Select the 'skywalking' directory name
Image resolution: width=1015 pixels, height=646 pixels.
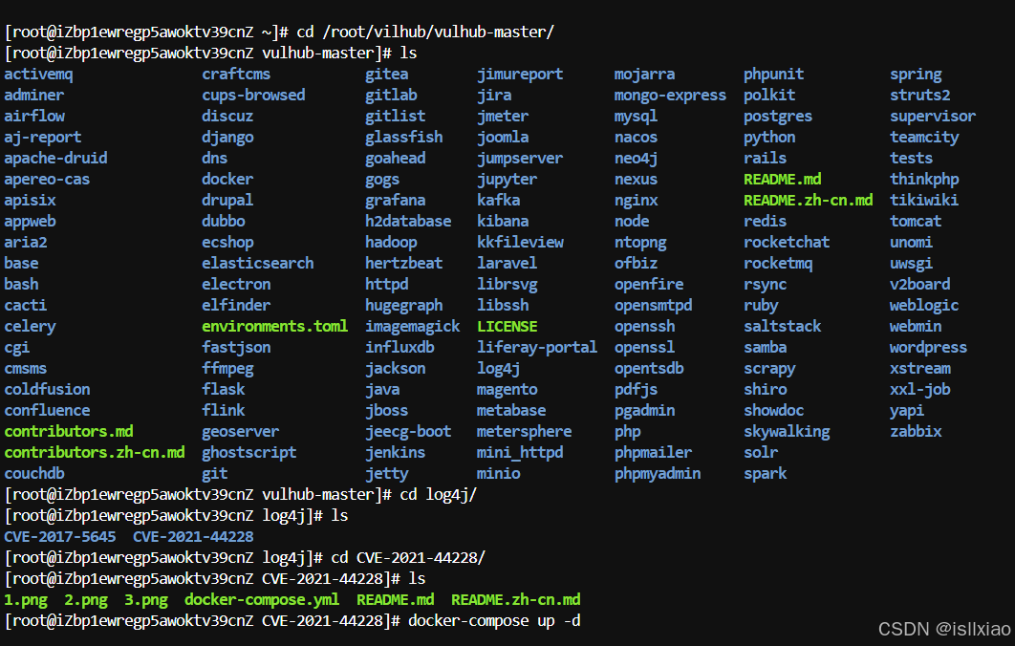coord(788,432)
